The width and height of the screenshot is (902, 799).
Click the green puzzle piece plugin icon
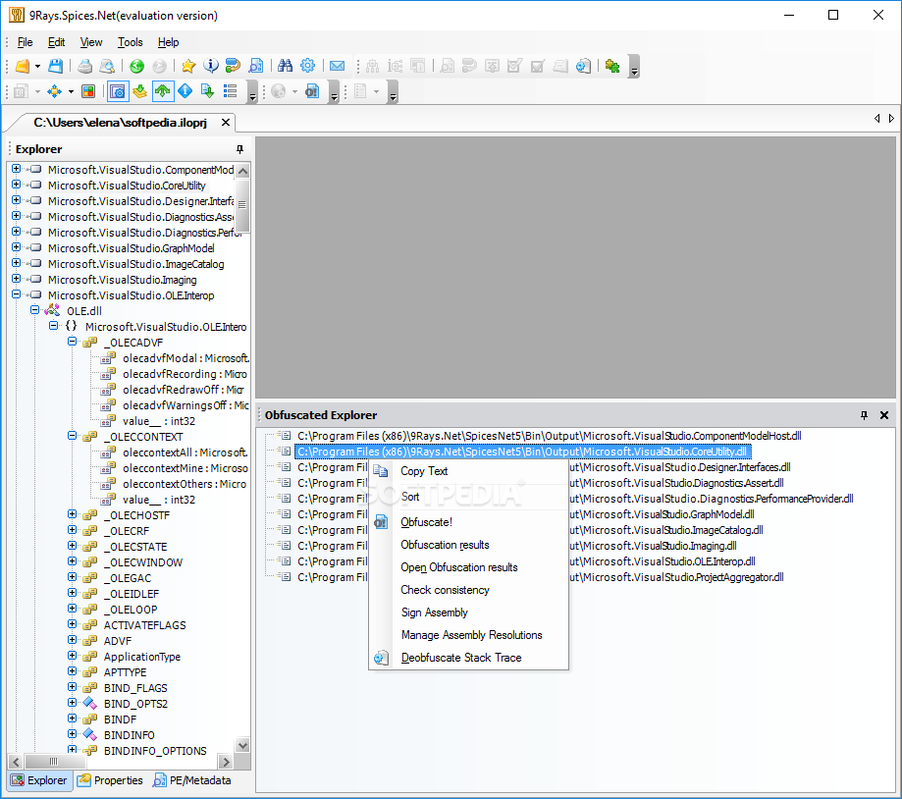click(612, 66)
